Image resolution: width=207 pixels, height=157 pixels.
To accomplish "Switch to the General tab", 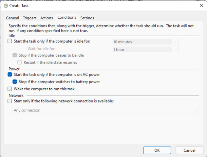I will coord(12,18).
